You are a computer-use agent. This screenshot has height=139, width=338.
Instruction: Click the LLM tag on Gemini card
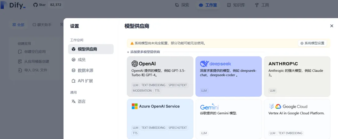tap(204, 133)
